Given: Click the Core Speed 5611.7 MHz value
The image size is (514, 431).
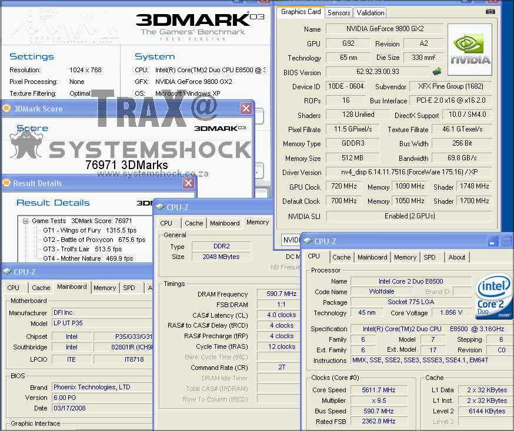Looking at the screenshot, I should pyautogui.click(x=379, y=390).
